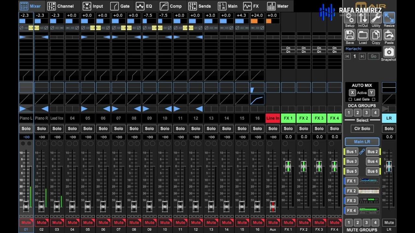Unmute the Piano L channel 01

tap(26, 222)
